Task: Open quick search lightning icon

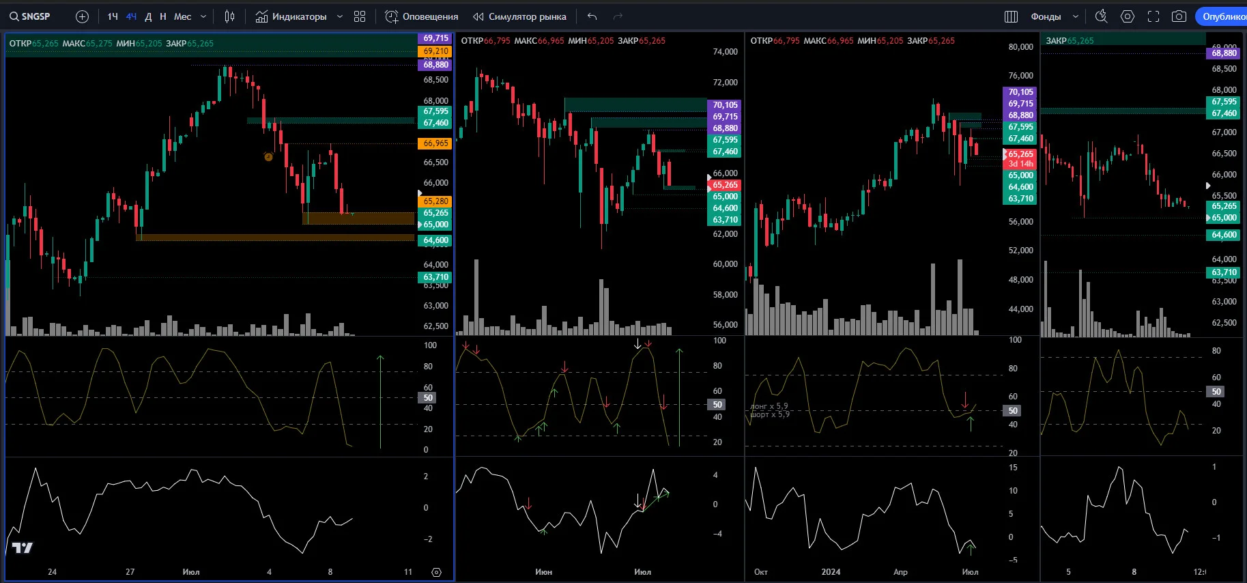Action: [x=1101, y=16]
